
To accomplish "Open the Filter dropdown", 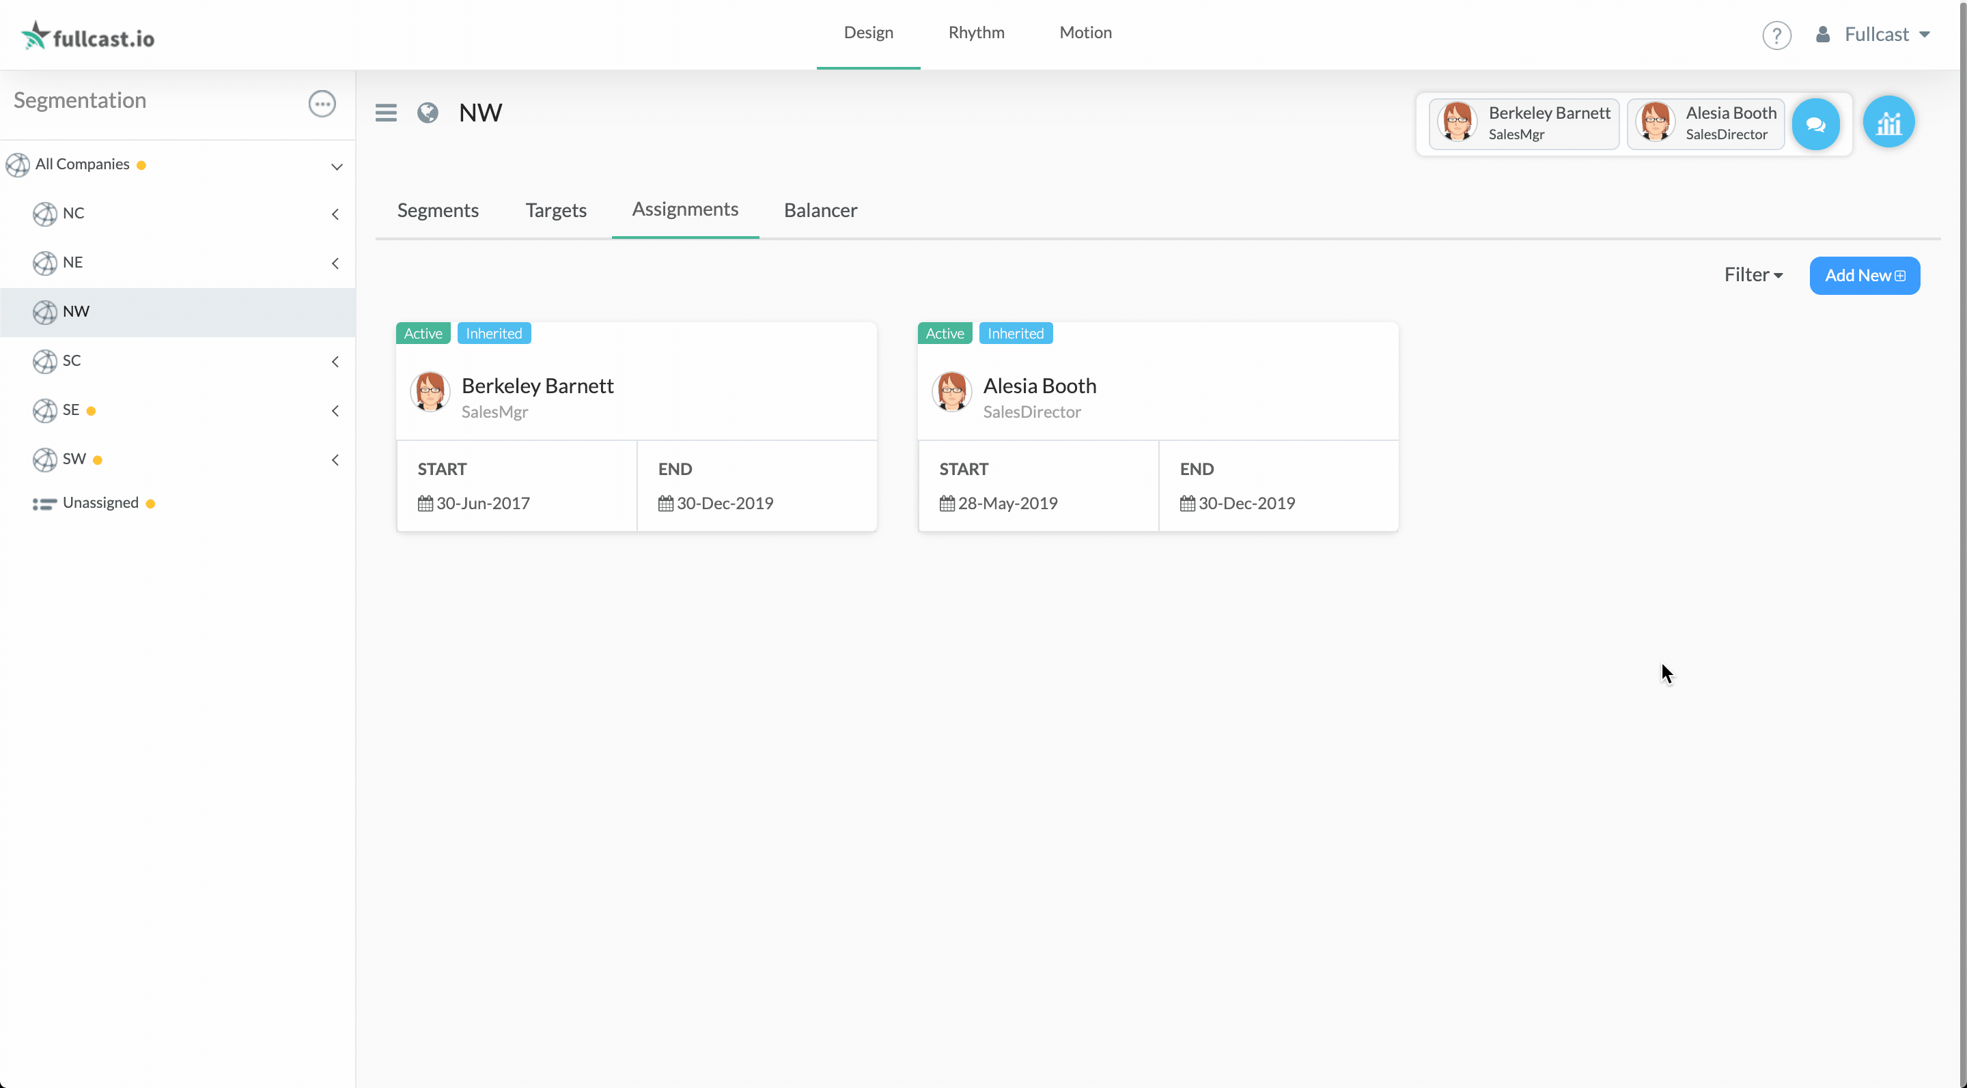I will [1753, 274].
